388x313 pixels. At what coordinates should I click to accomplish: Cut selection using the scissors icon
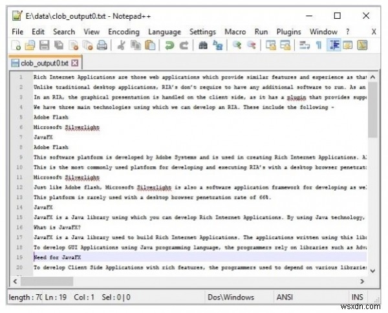click(121, 45)
